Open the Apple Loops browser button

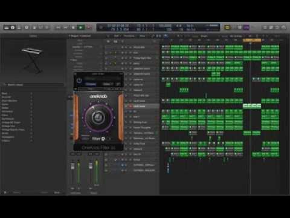tap(277, 27)
